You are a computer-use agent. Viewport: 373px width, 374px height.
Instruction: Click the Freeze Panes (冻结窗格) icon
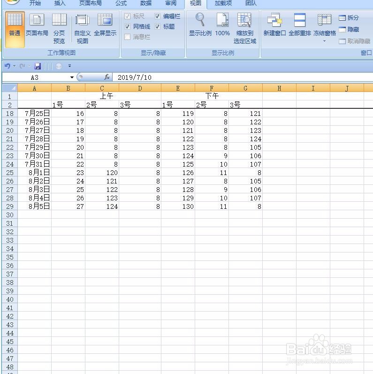pyautogui.click(x=324, y=20)
